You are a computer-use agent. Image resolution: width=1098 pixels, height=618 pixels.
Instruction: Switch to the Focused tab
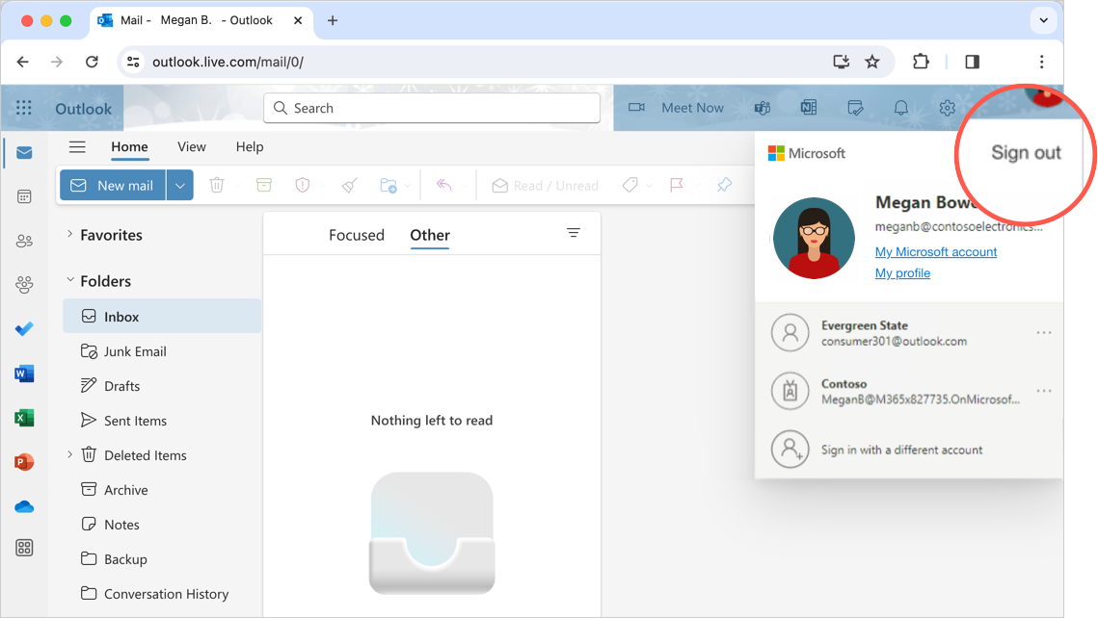tap(357, 234)
